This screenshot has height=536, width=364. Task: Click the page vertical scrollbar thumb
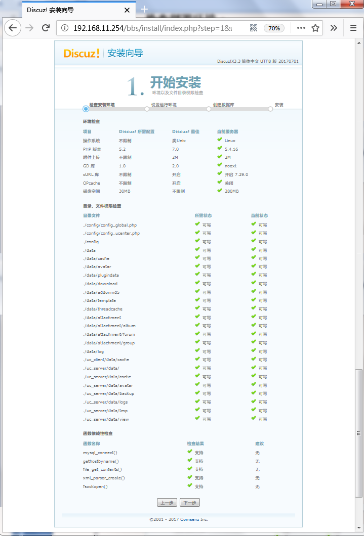click(x=359, y=433)
